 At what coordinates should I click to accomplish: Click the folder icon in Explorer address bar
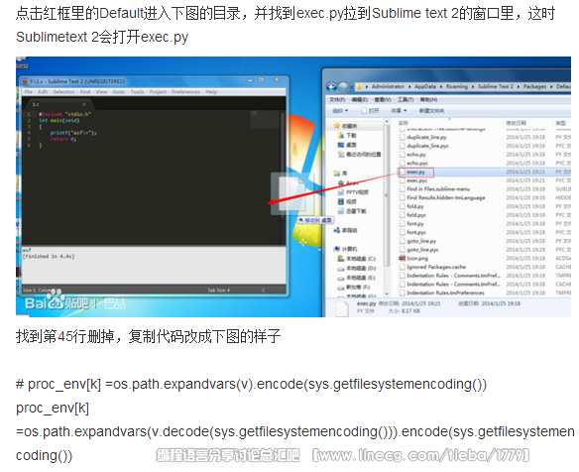tap(359, 87)
